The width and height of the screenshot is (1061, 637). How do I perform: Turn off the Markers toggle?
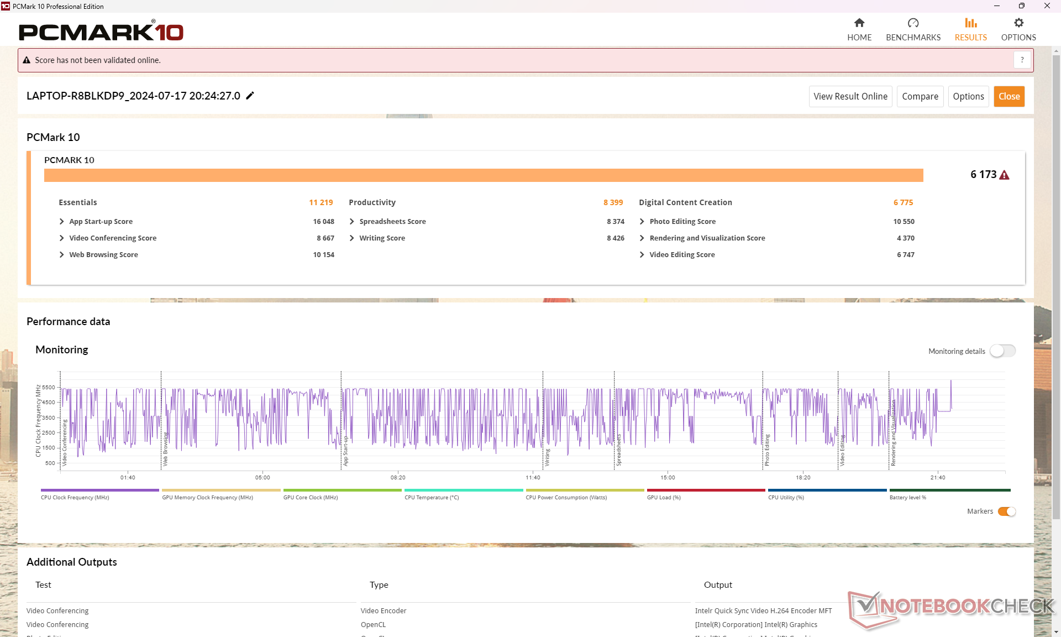pyautogui.click(x=1006, y=511)
